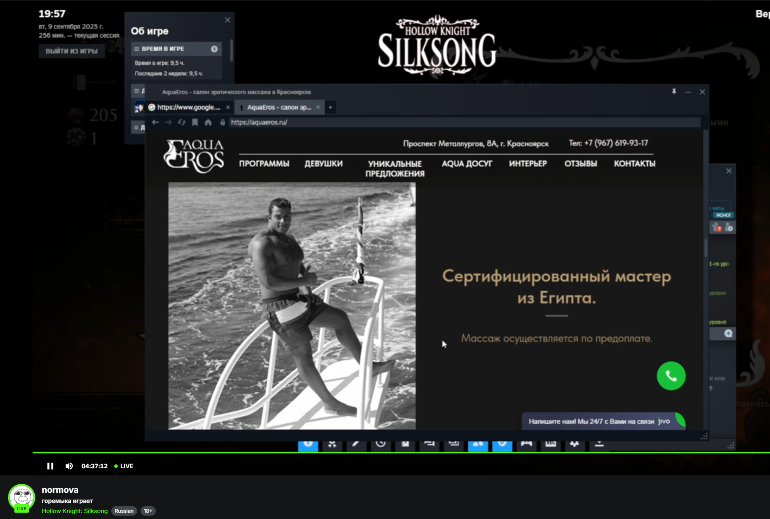Focus the URL field with aquaeros.ru
This screenshot has height=519, width=770.
coord(464,122)
